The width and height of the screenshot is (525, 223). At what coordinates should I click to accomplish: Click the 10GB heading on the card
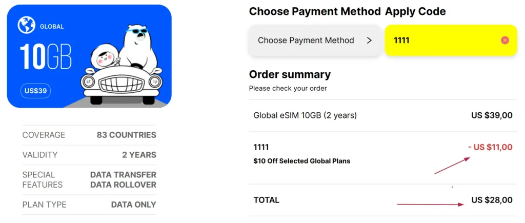(46, 56)
